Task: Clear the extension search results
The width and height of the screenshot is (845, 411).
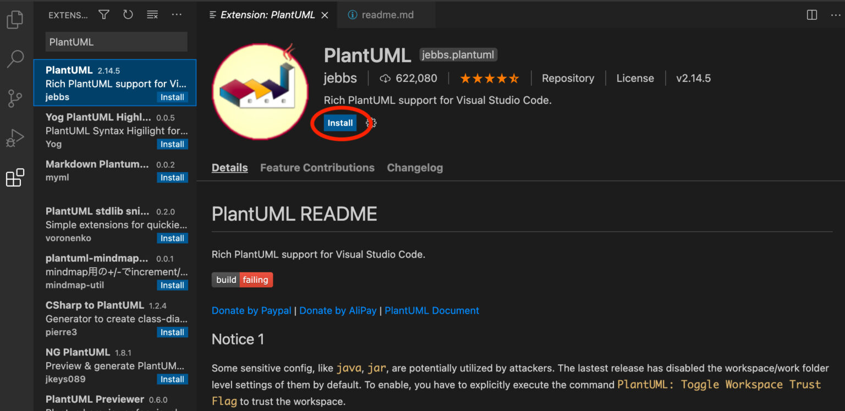Action: click(x=152, y=15)
